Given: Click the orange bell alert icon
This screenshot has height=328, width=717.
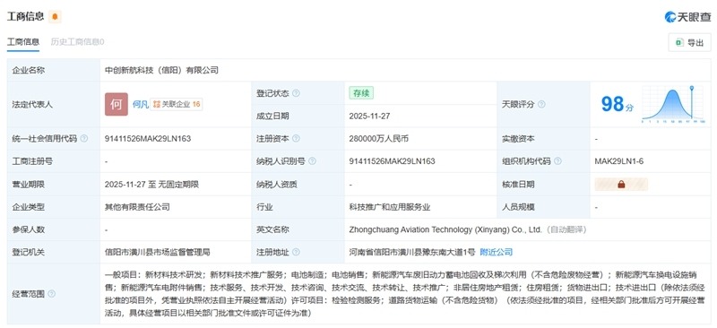Looking at the screenshot, I should pyautogui.click(x=55, y=17).
